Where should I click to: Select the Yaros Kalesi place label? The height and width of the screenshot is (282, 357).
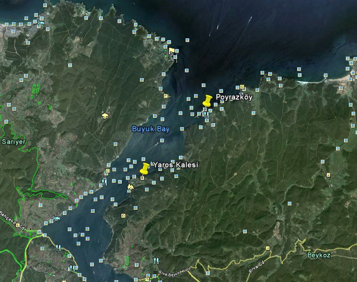[x=175, y=165]
